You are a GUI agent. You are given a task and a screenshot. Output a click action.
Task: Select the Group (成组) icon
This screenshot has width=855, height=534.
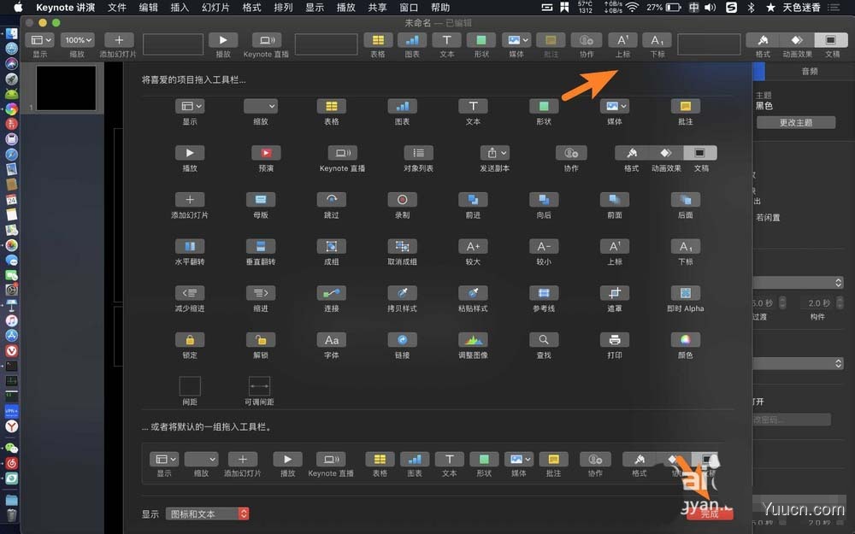tap(331, 246)
